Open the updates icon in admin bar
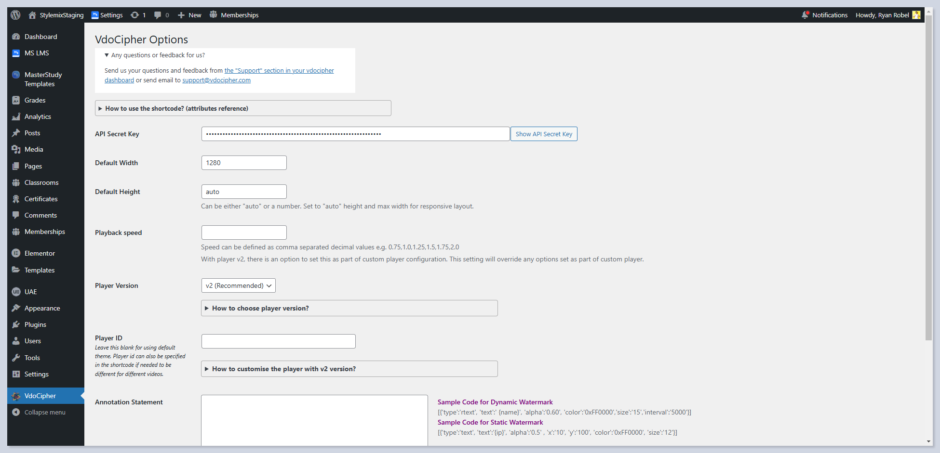The image size is (940, 453). [x=135, y=15]
